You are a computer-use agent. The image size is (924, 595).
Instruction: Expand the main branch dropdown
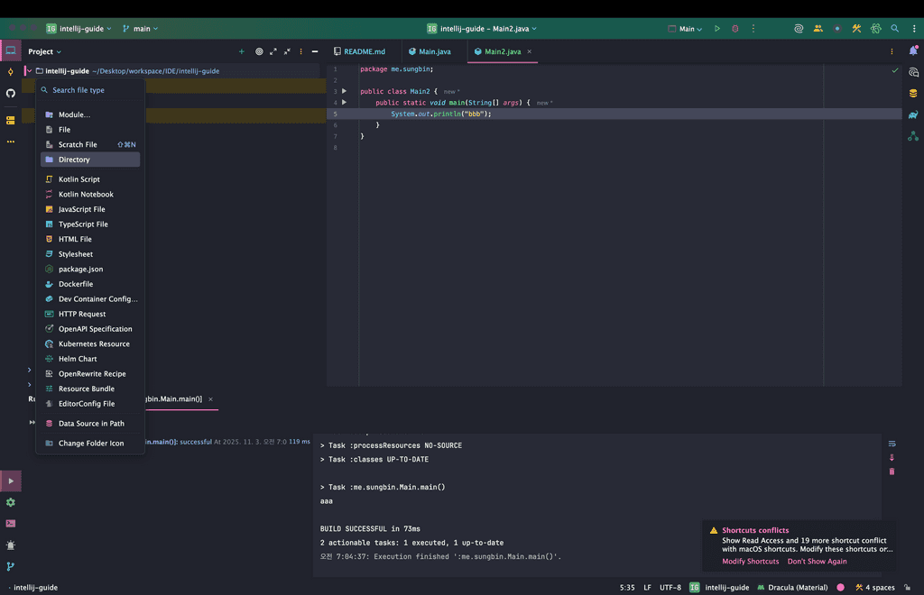click(x=140, y=29)
